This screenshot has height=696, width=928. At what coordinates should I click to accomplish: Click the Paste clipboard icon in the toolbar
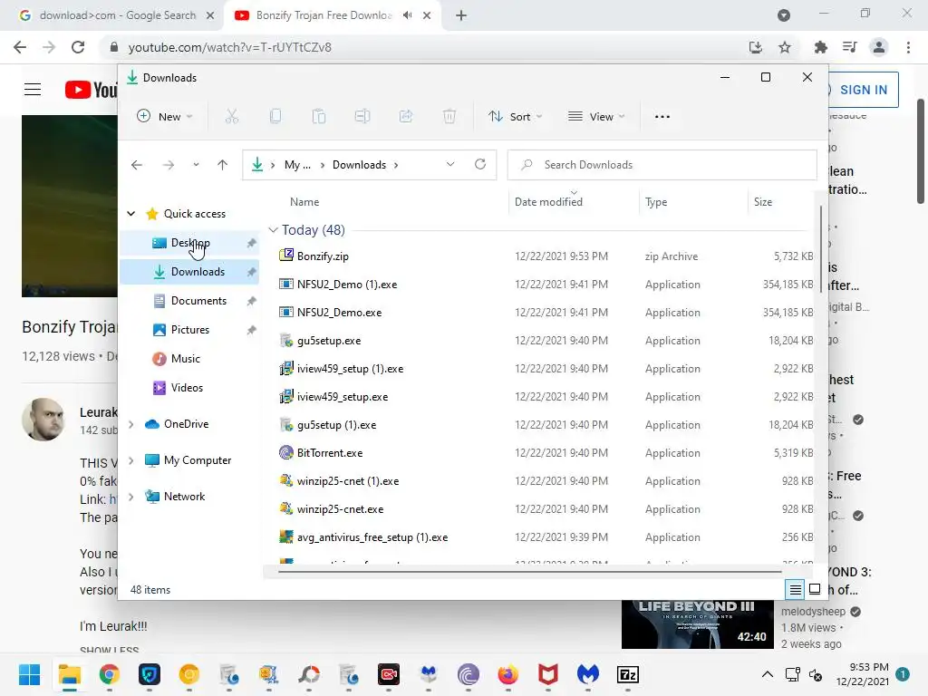[x=319, y=117]
